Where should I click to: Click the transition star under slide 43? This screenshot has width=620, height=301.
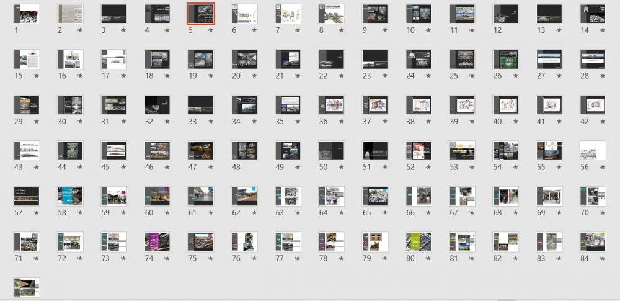point(37,167)
